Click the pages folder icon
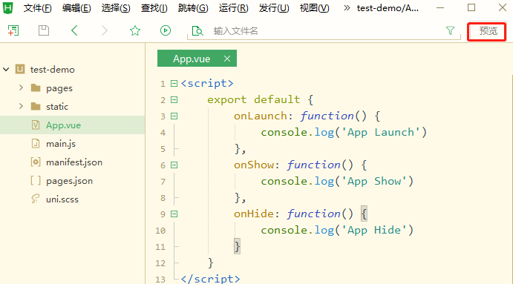The width and height of the screenshot is (513, 284). [x=36, y=88]
